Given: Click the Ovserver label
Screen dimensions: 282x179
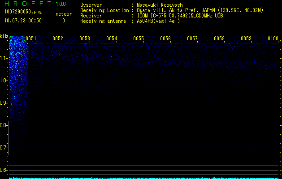Looking at the screenshot, I should [x=91, y=5].
